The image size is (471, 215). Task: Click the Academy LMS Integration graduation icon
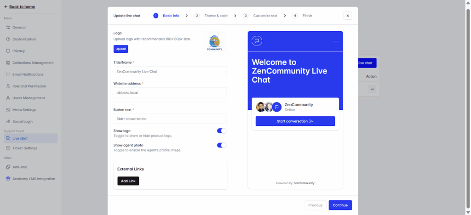coord(8,179)
